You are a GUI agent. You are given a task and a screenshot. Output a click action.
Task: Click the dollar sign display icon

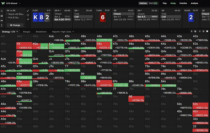tap(192, 31)
